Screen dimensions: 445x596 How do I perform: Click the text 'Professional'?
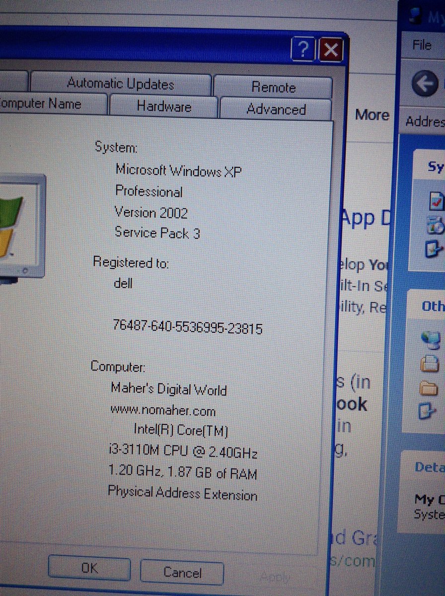148,192
